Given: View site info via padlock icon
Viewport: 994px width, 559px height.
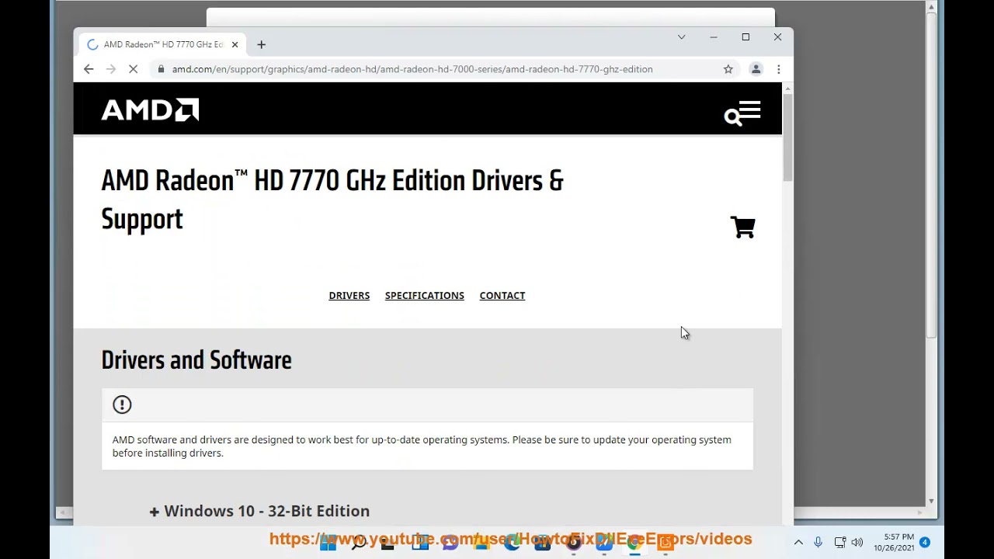Looking at the screenshot, I should coord(161,69).
